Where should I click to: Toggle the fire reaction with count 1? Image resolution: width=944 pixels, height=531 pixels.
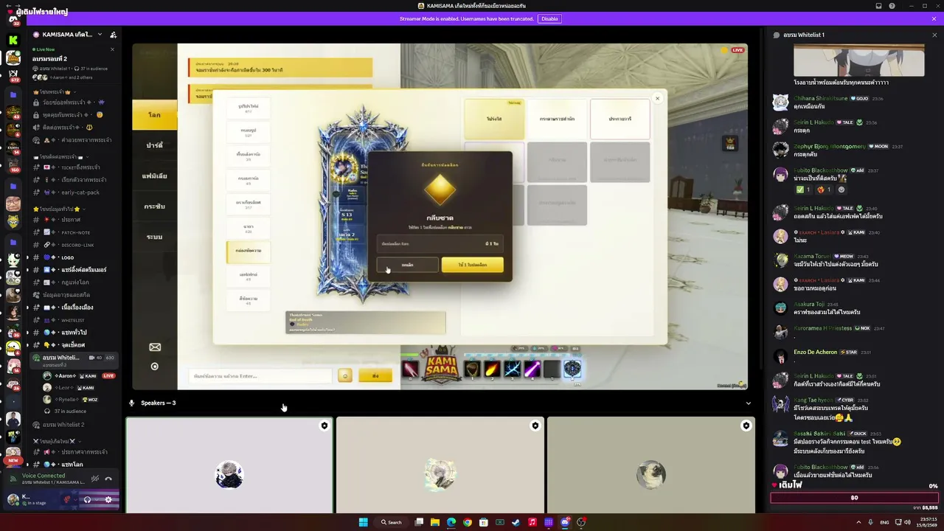[823, 190]
